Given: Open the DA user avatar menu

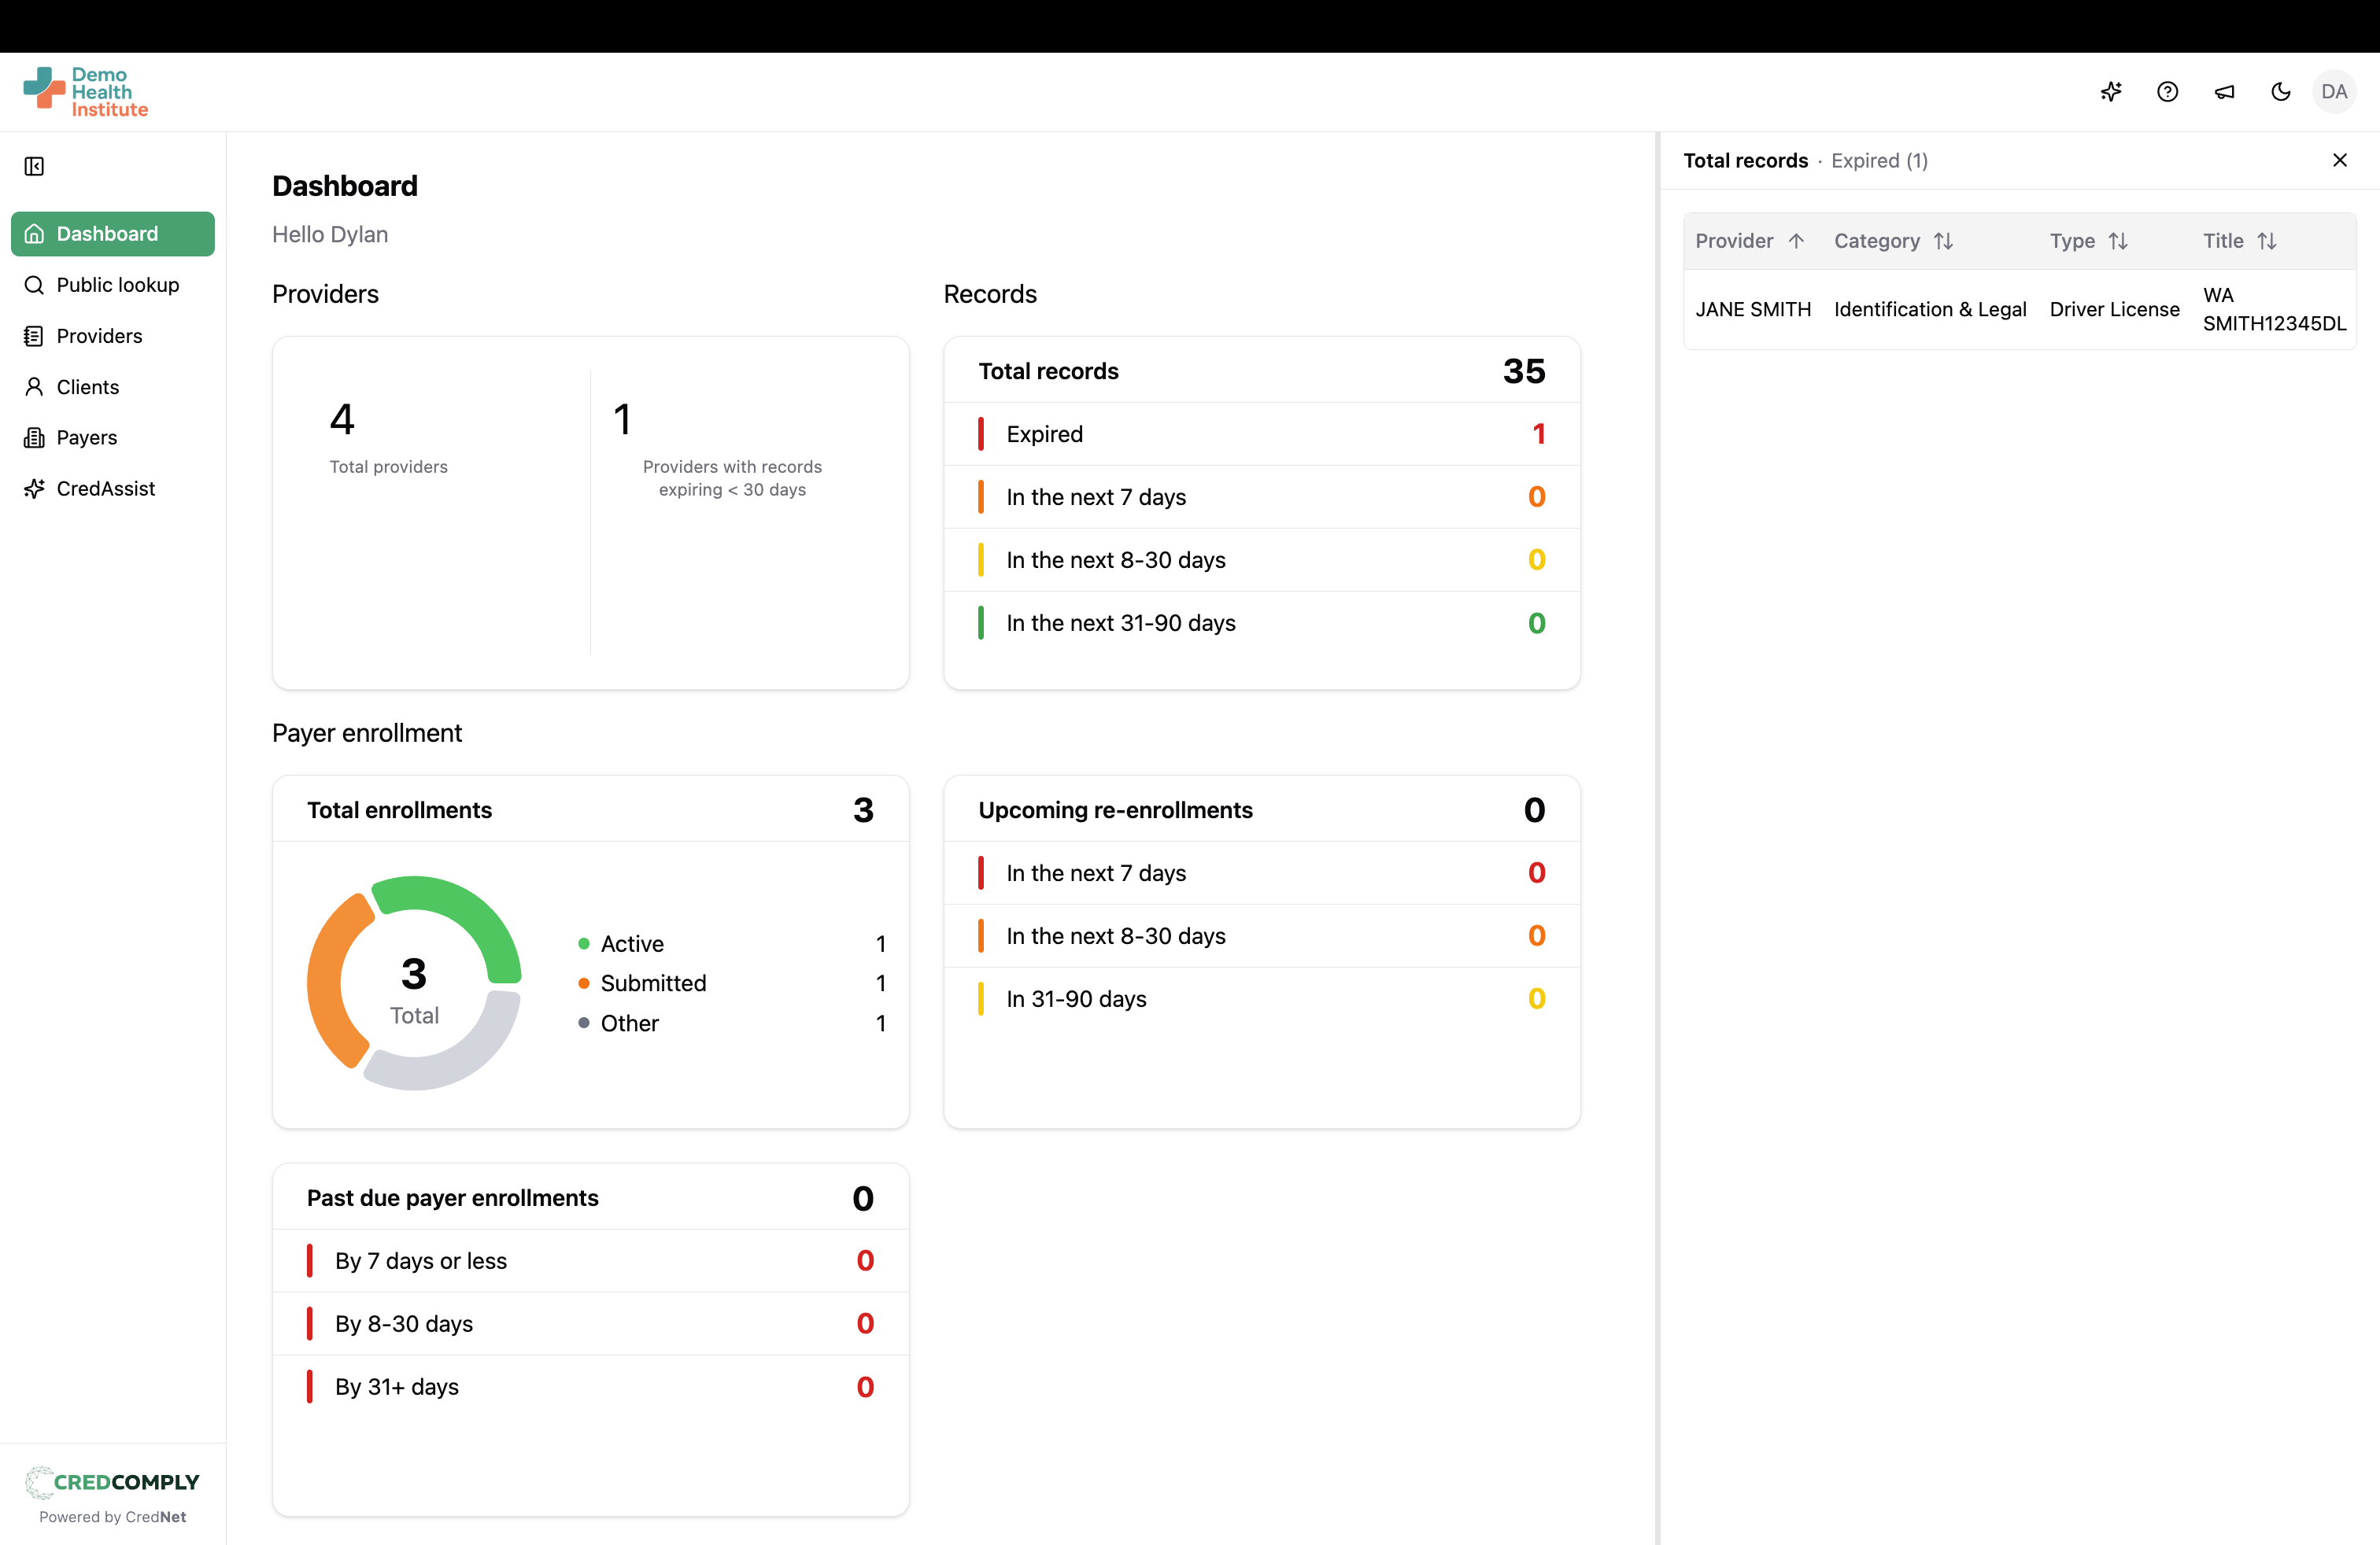Looking at the screenshot, I should (x=2334, y=92).
